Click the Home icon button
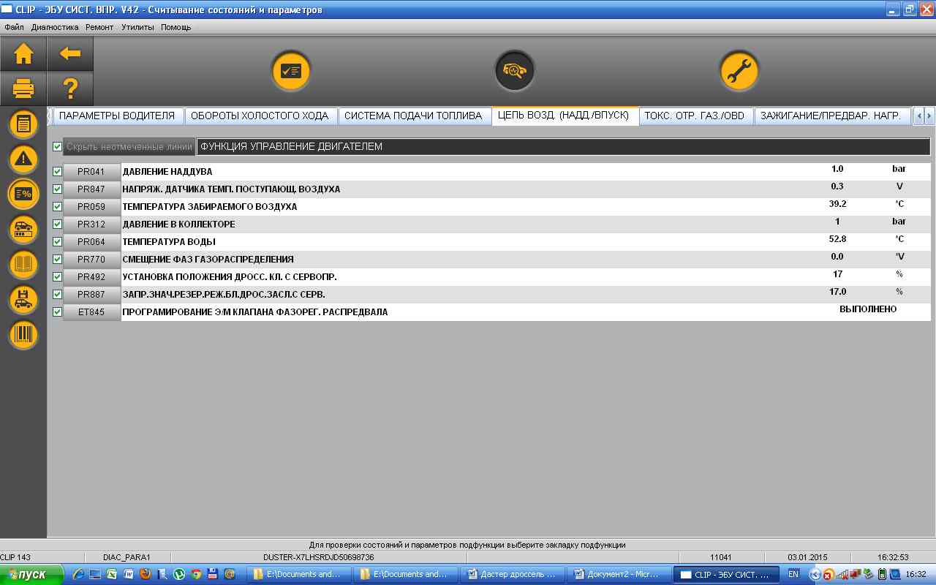Screen dimensions: 936x585 click(23, 54)
